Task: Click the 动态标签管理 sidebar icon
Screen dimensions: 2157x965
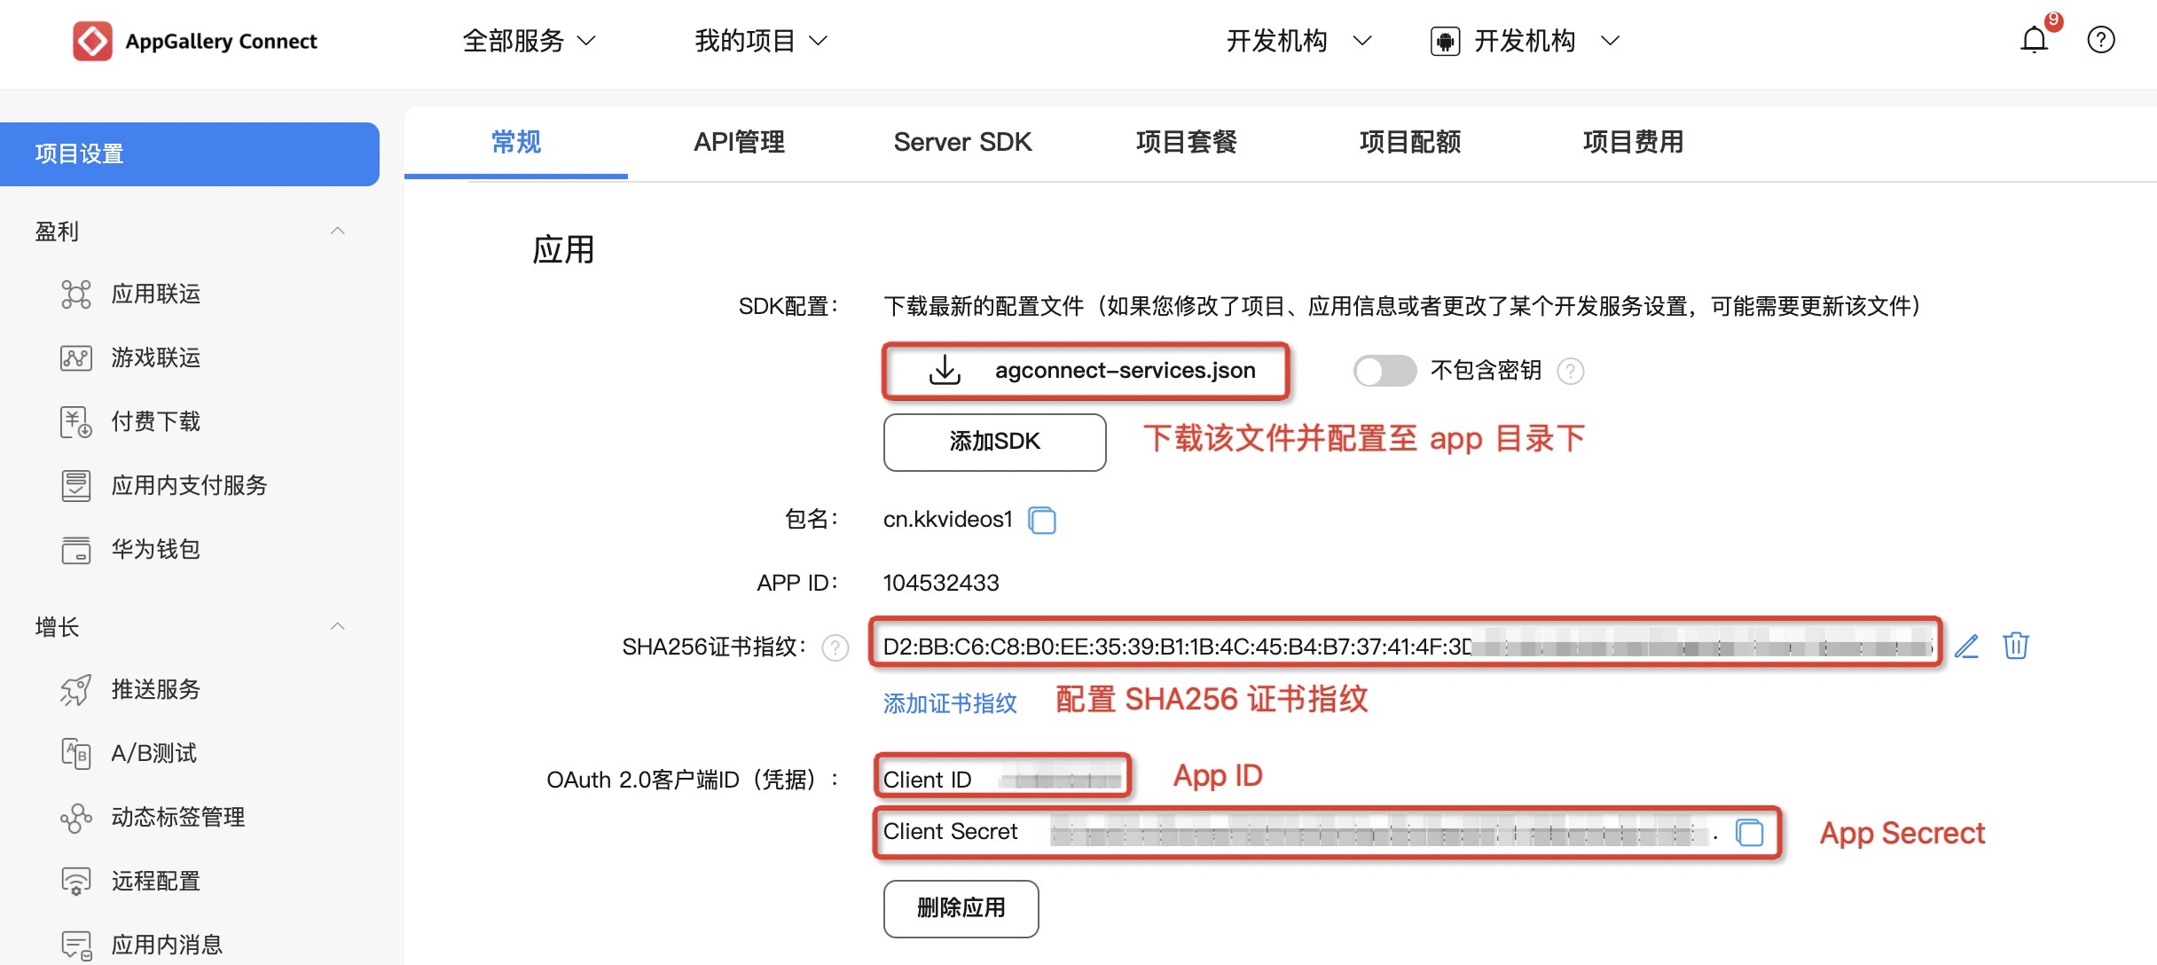Action: coord(76,818)
